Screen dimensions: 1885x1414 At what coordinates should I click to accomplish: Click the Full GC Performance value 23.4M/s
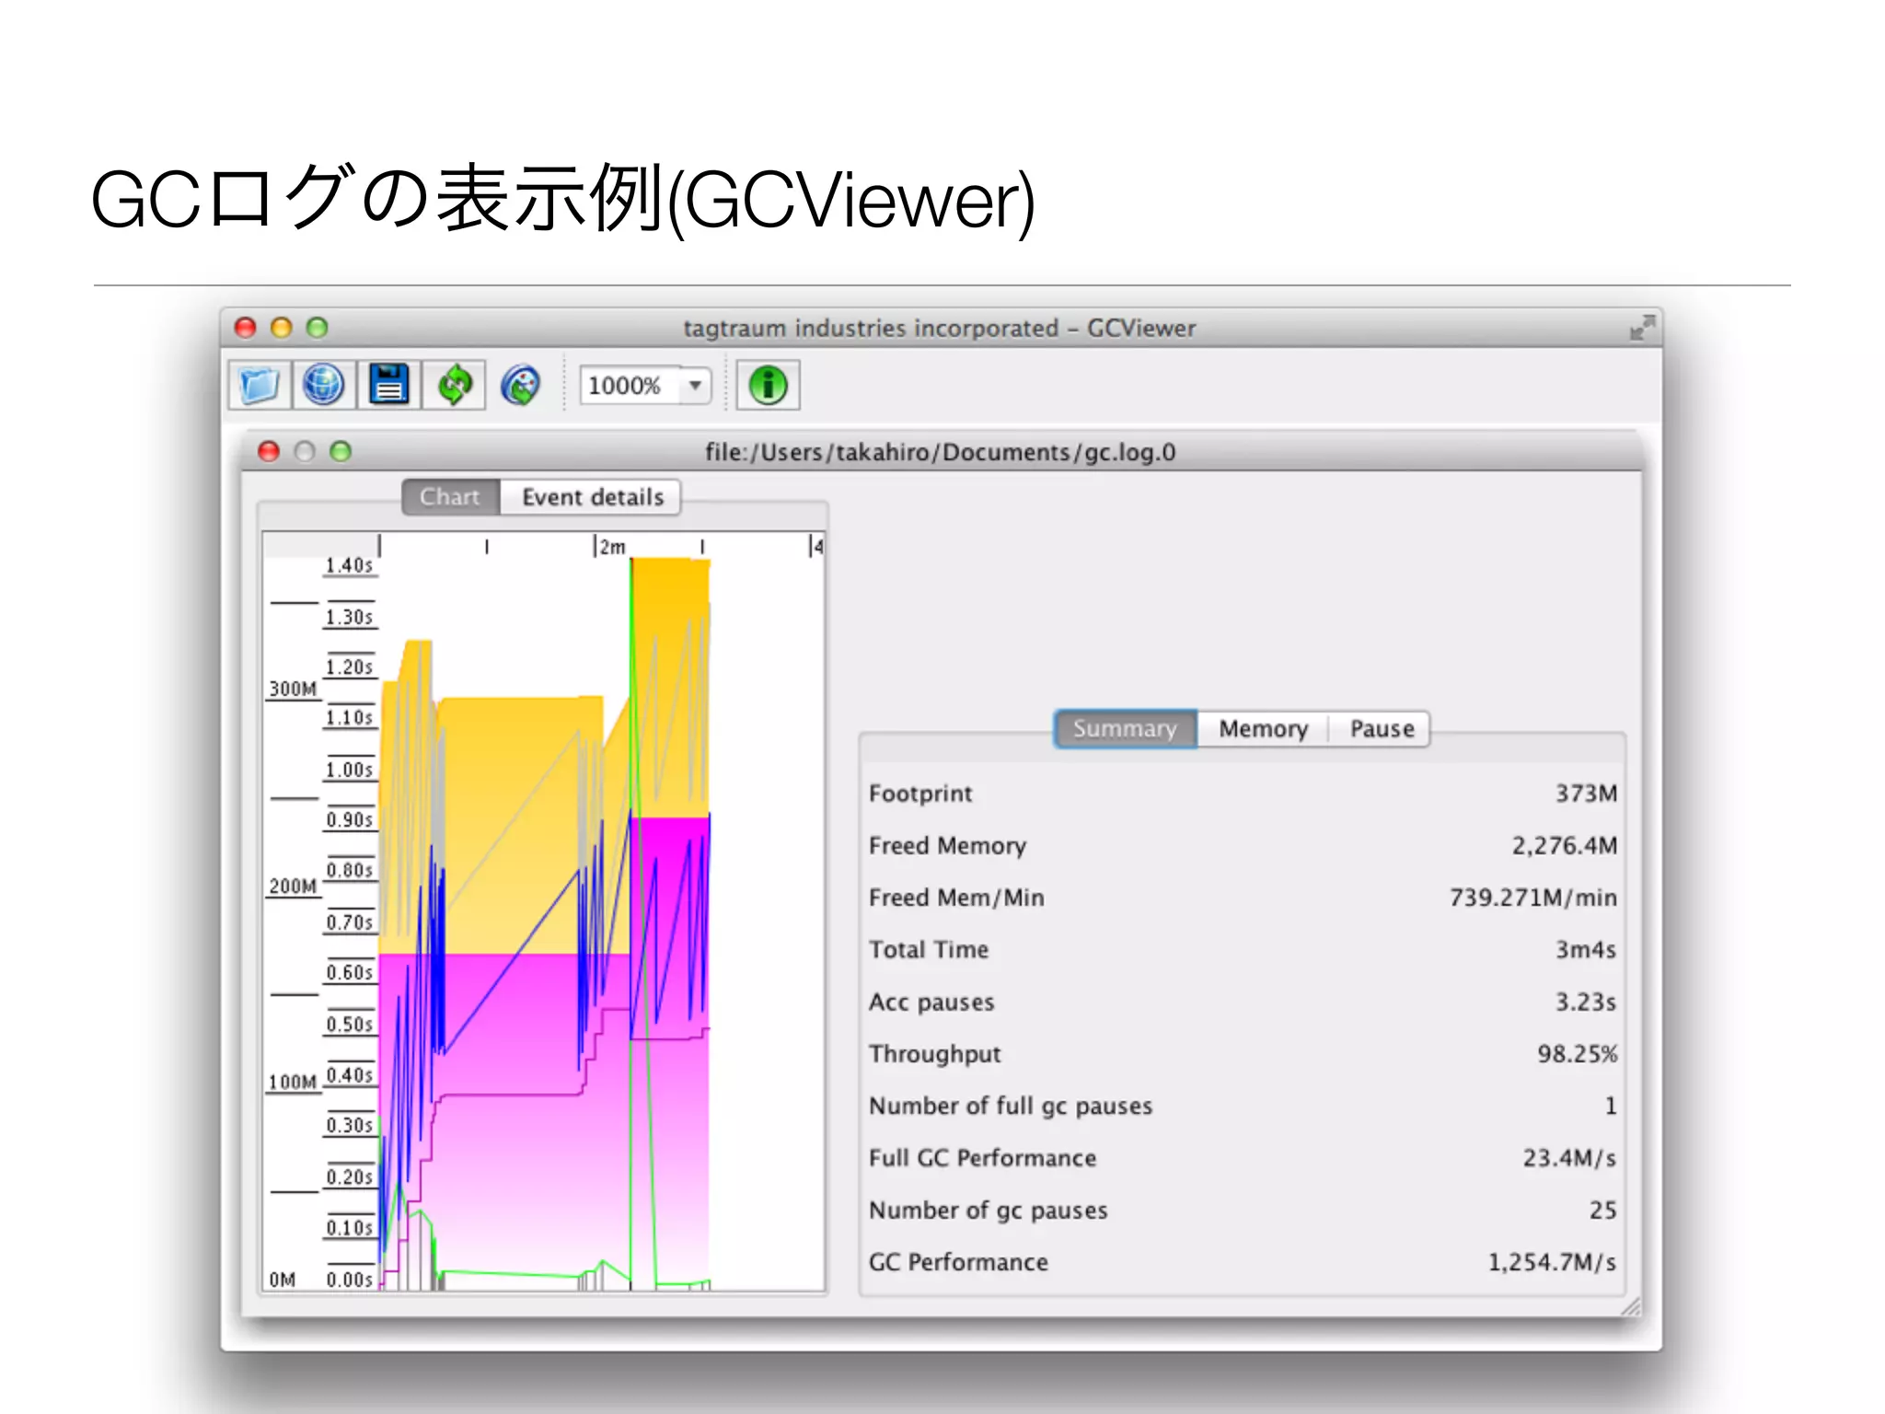pyautogui.click(x=1569, y=1158)
